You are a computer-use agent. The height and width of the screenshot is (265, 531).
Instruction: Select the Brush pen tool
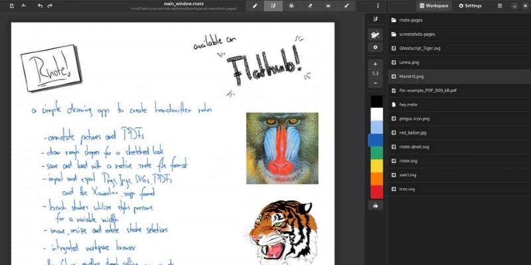(x=254, y=6)
